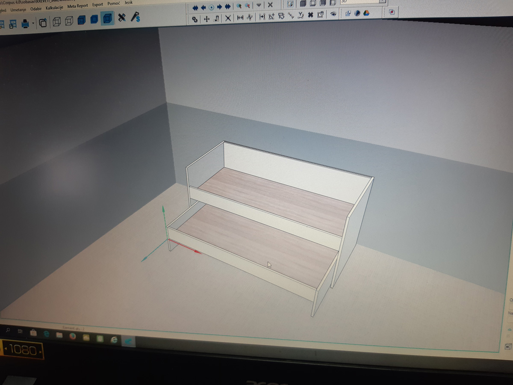
Task: Select the solid blue cube render mode
Action: (94, 19)
